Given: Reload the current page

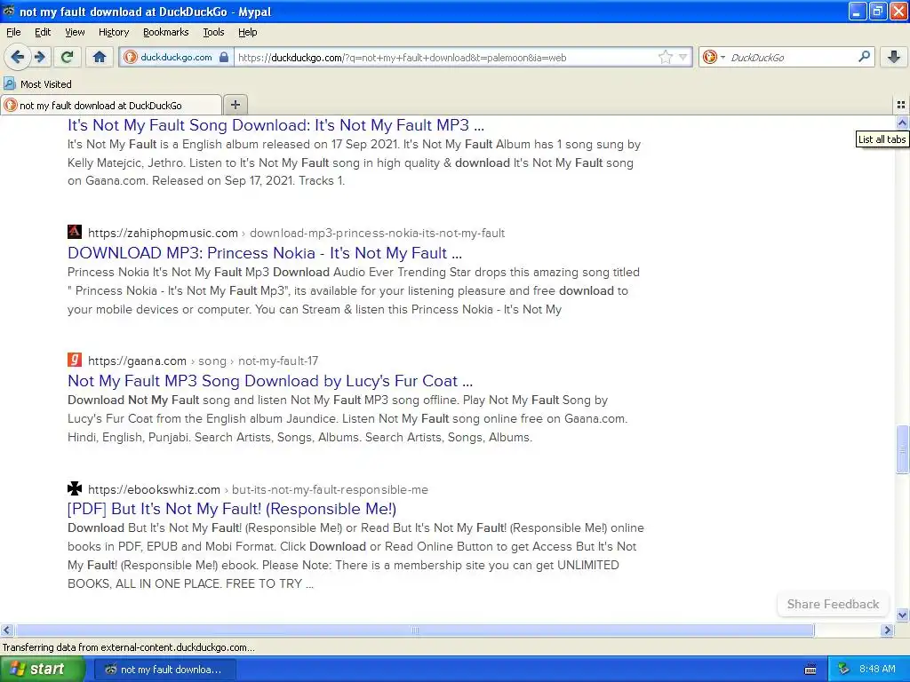Looking at the screenshot, I should [68, 57].
